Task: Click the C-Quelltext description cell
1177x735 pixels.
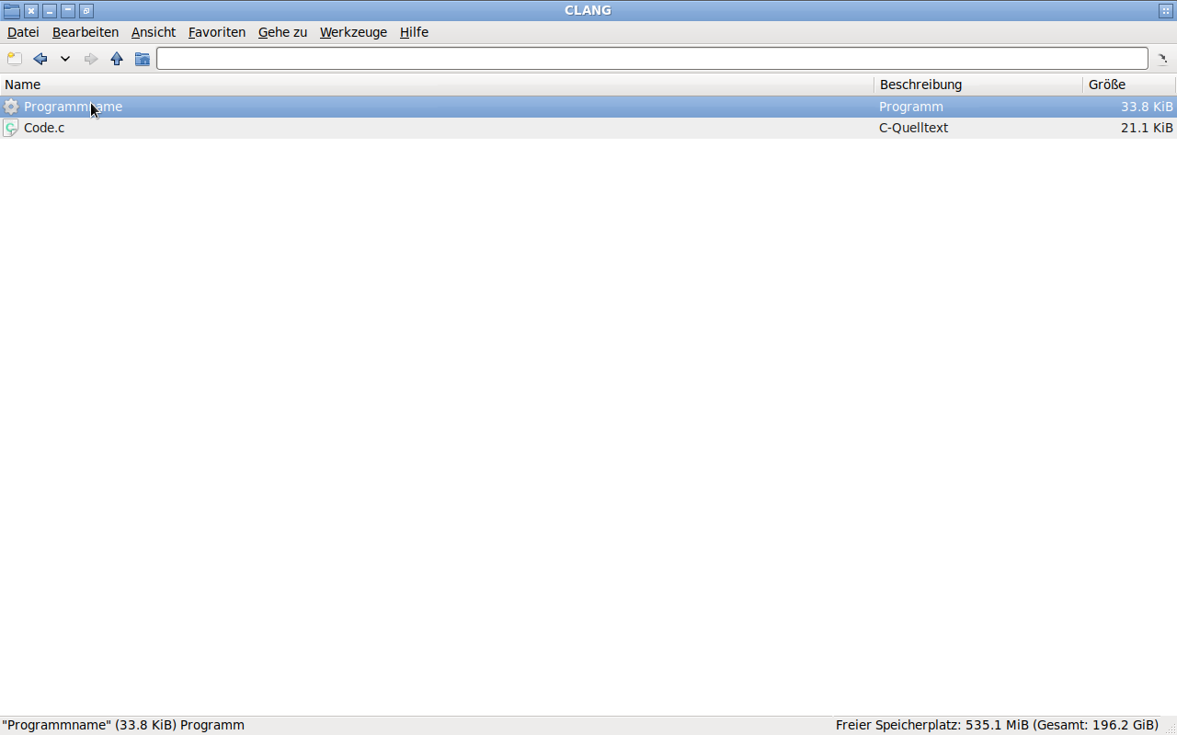Action: (913, 128)
